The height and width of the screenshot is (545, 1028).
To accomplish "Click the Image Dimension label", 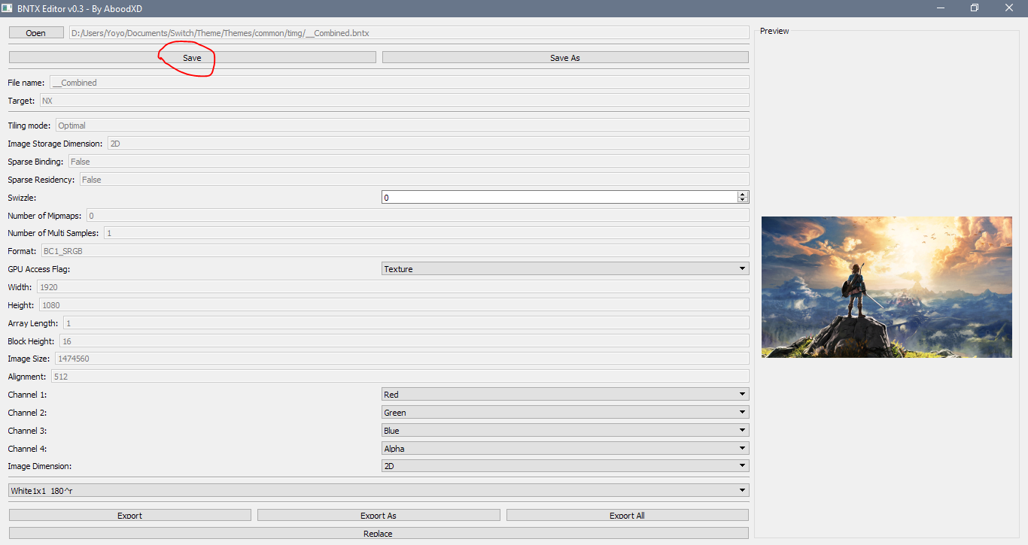I will (x=40, y=466).
